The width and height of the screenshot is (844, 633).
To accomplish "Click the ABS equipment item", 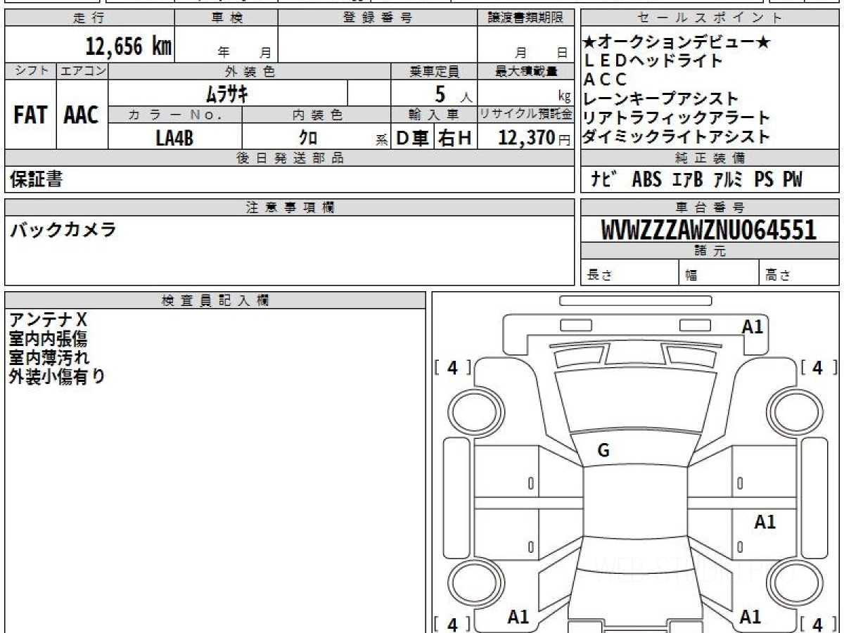I will click(x=646, y=180).
